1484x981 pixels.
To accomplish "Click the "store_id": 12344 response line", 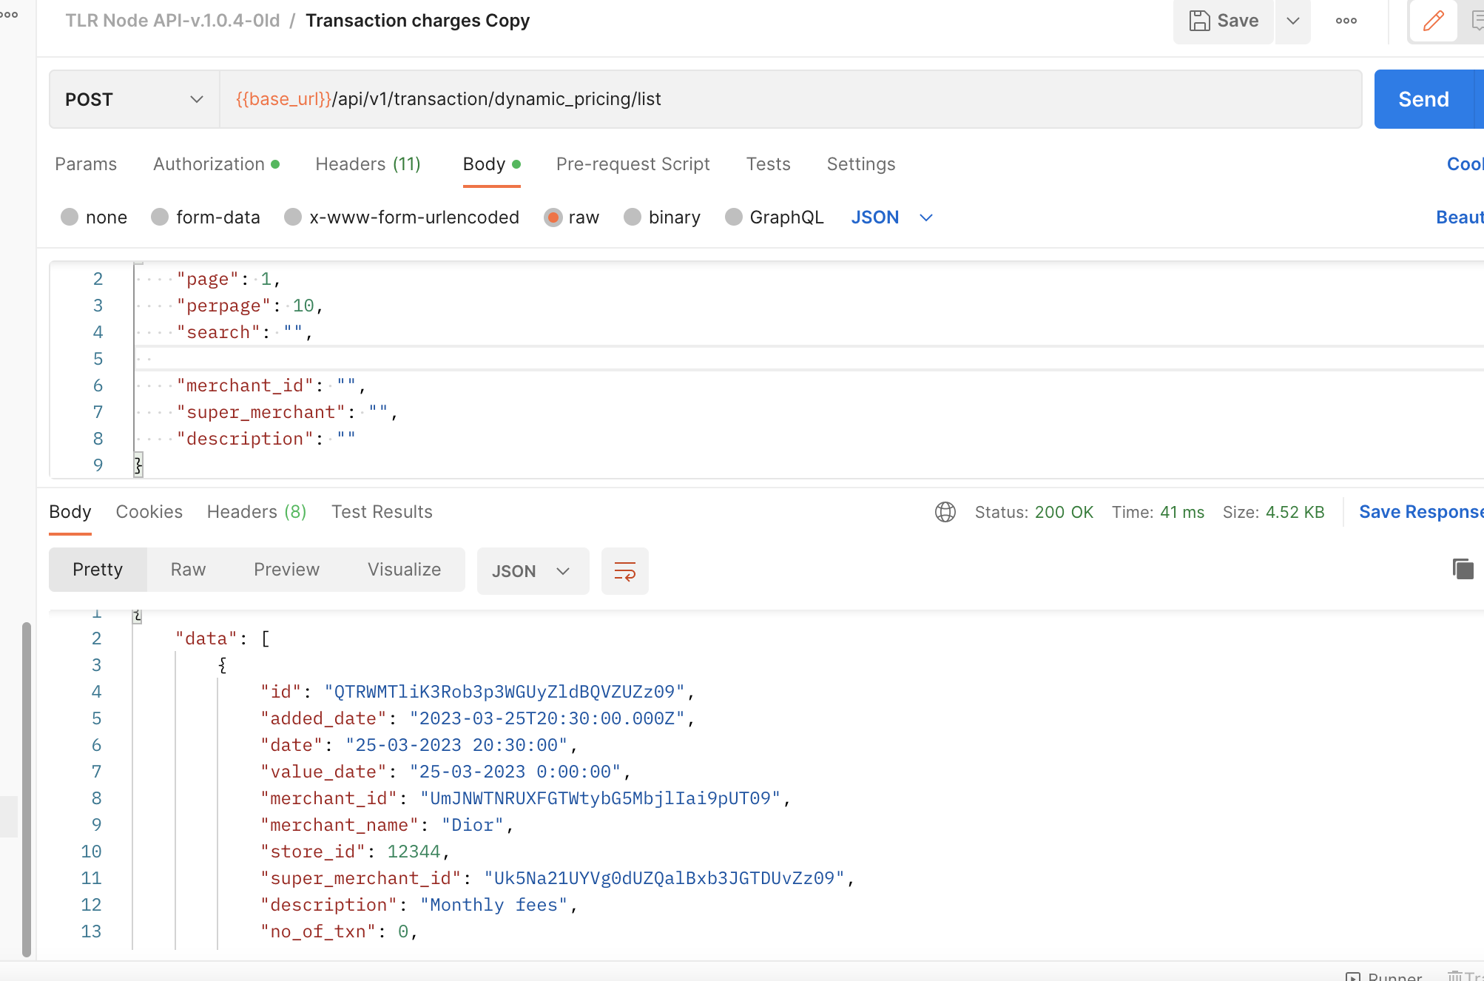I will pos(355,852).
